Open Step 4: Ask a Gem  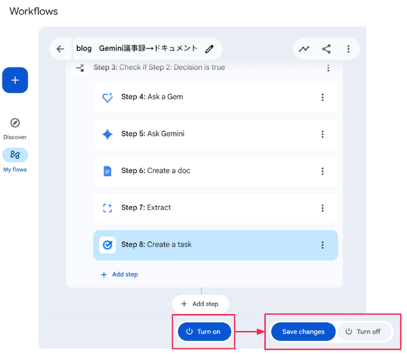[x=216, y=97]
